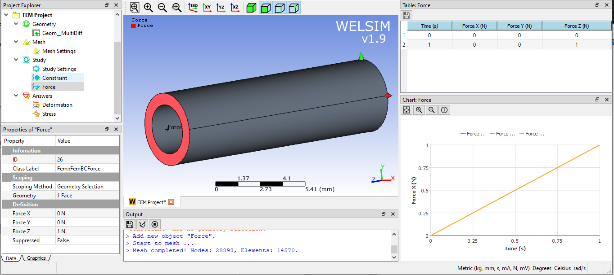This screenshot has height=275, width=614.
Task: Float the Project Explorer panel
Action: (107, 5)
